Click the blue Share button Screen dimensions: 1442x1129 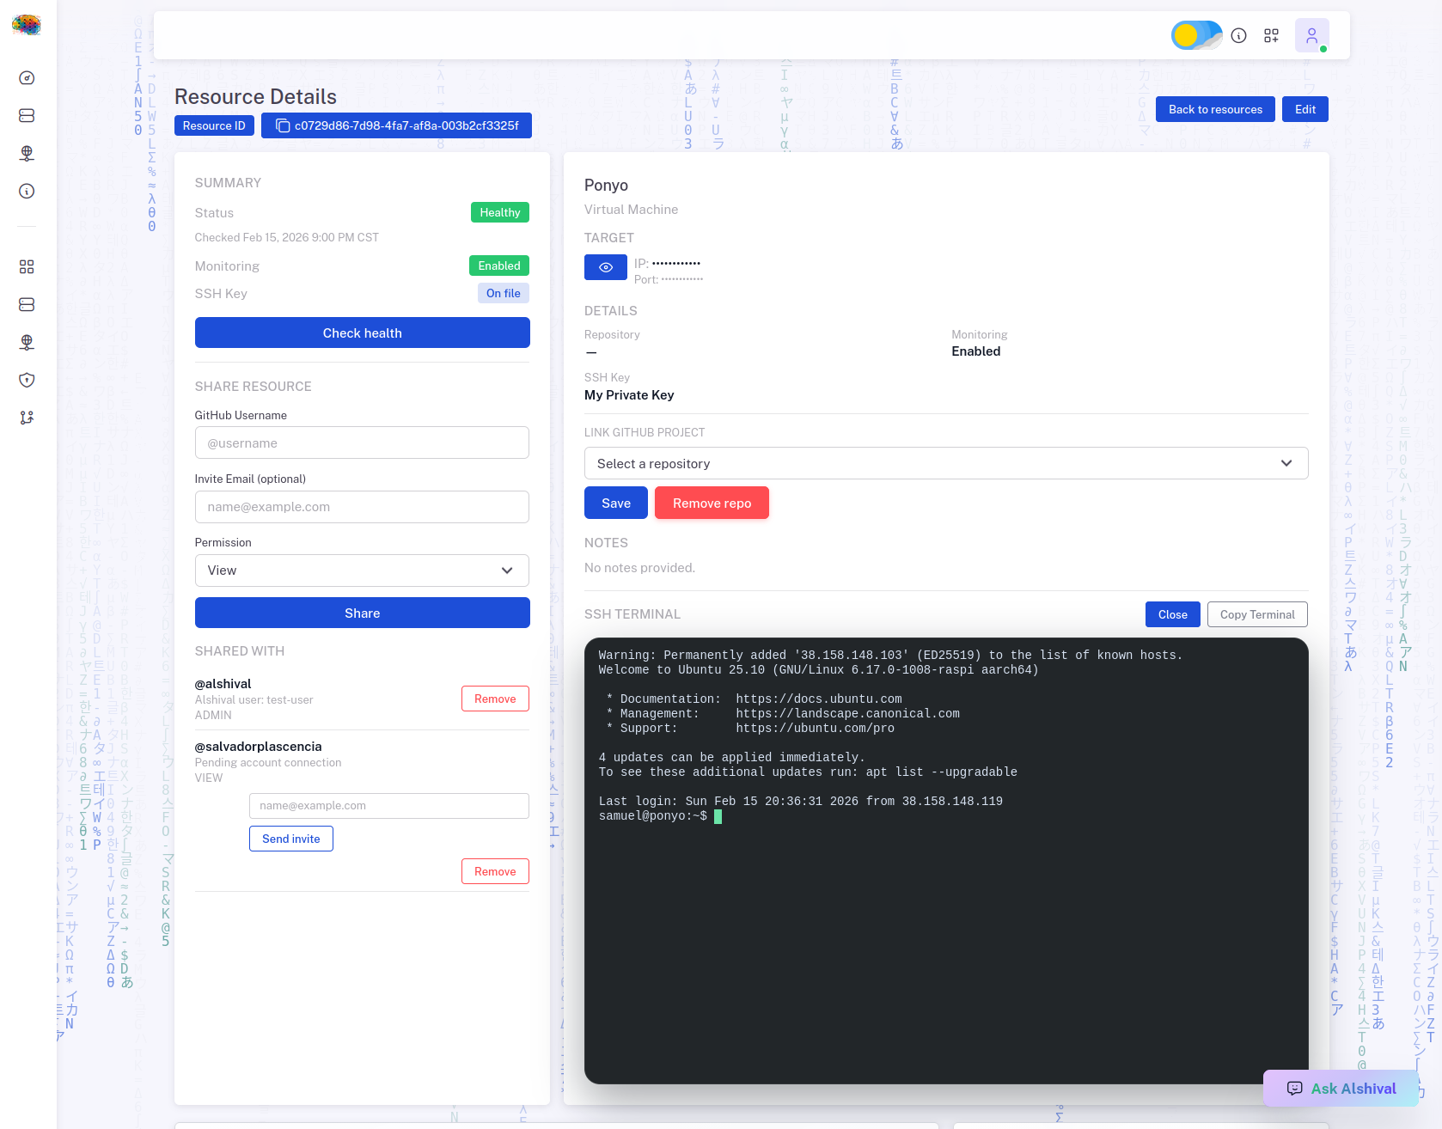362,613
